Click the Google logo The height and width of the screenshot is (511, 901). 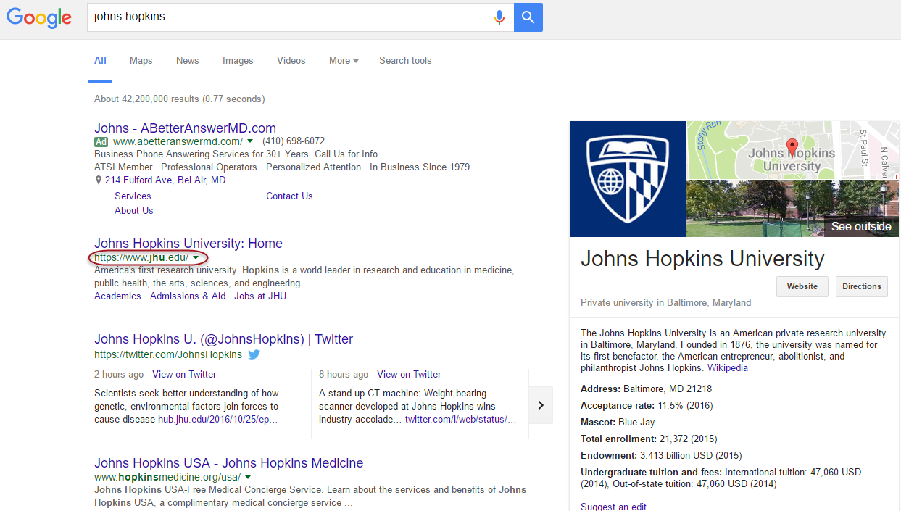click(x=39, y=17)
